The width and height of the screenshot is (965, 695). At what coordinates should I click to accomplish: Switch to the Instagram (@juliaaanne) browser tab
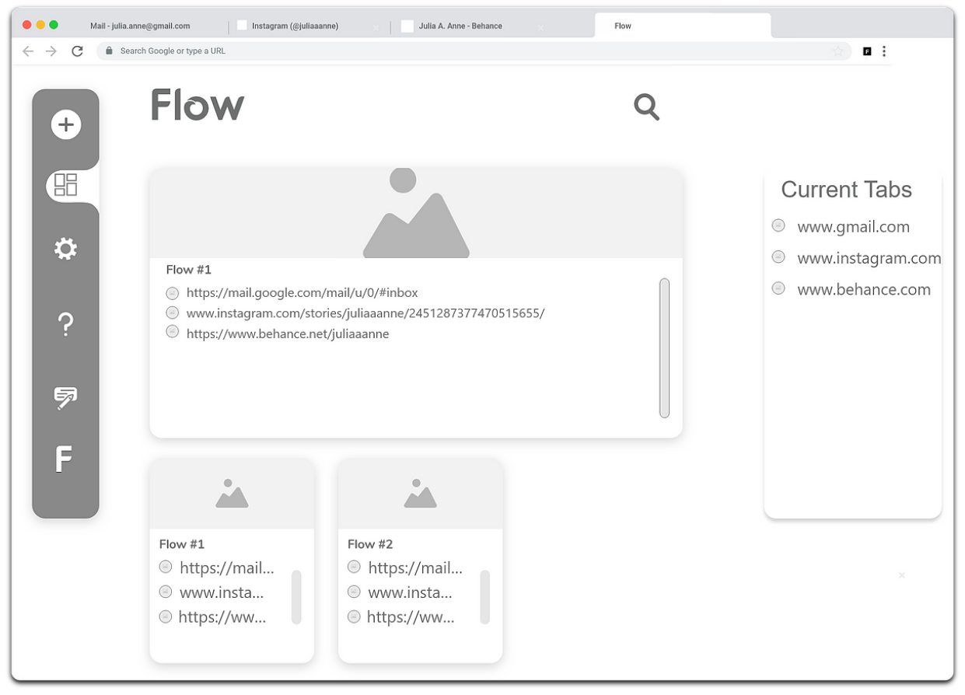(295, 26)
